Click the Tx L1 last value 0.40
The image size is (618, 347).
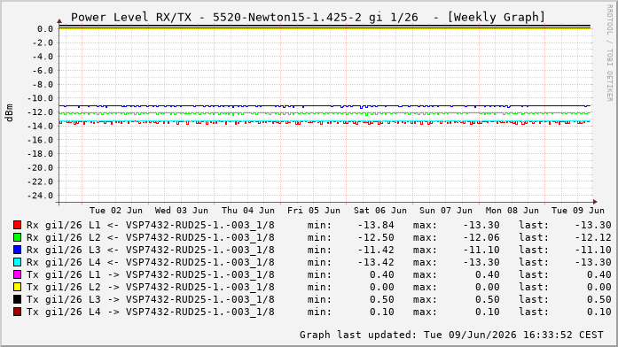pyautogui.click(x=599, y=274)
